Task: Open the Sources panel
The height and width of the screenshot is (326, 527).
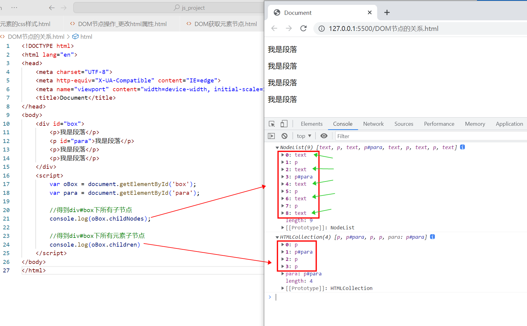Action: click(404, 124)
